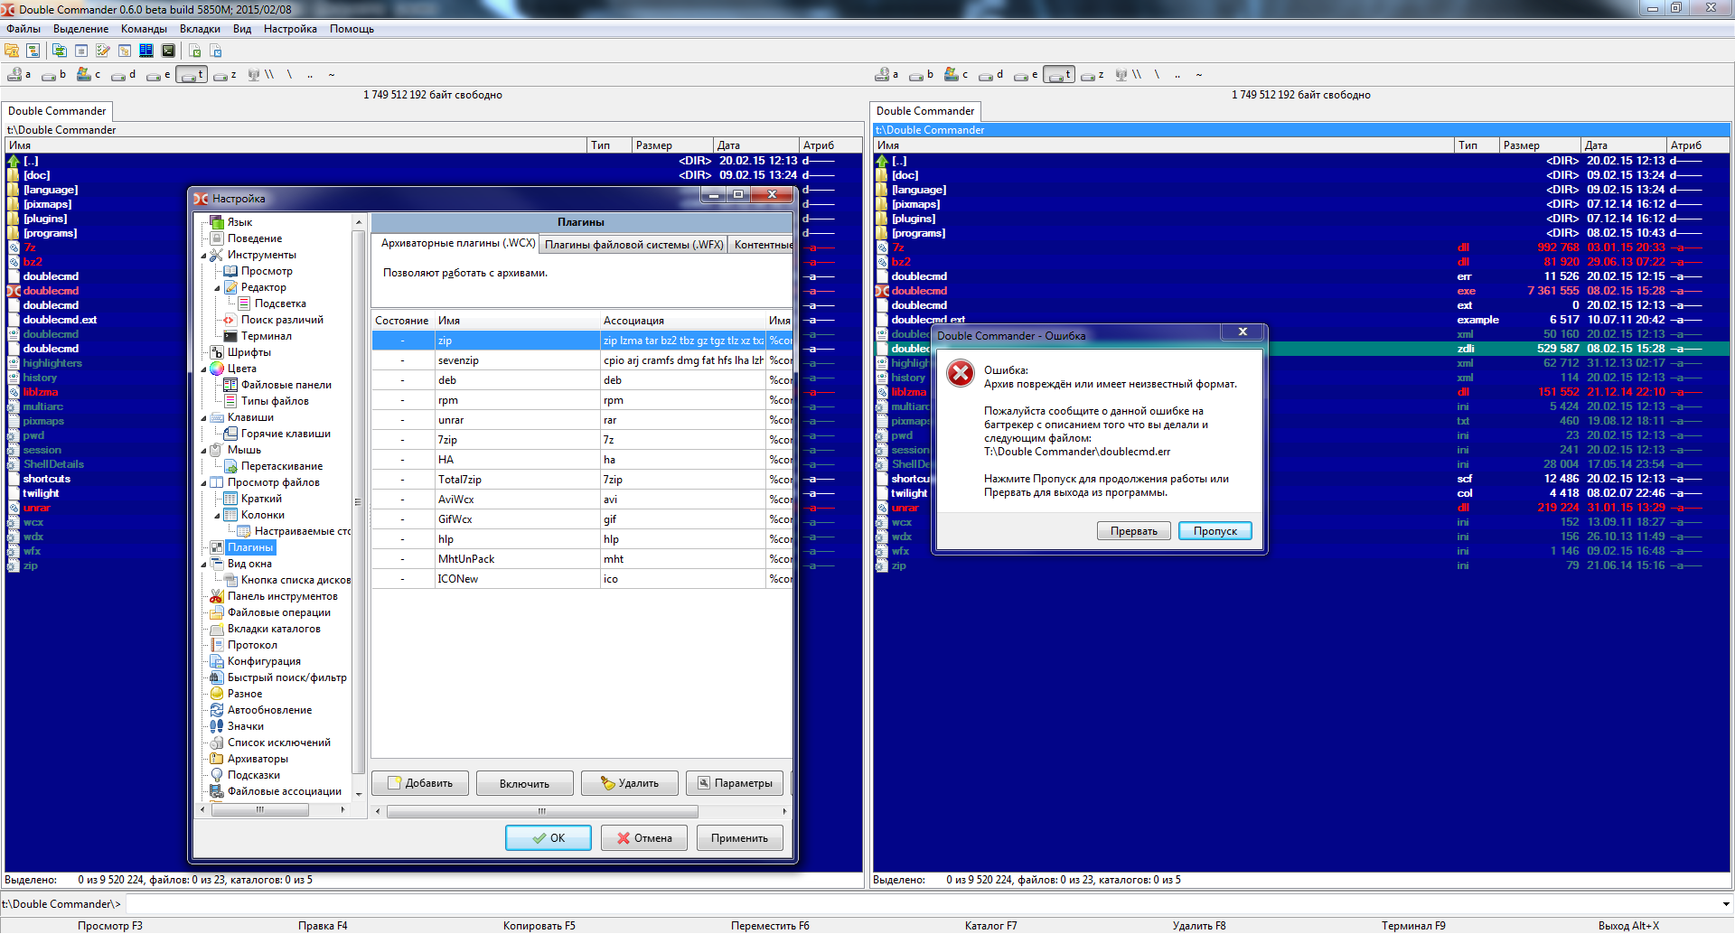The height and width of the screenshot is (934, 1735).
Task: Open the Вкладки menu
Action: coord(200,29)
